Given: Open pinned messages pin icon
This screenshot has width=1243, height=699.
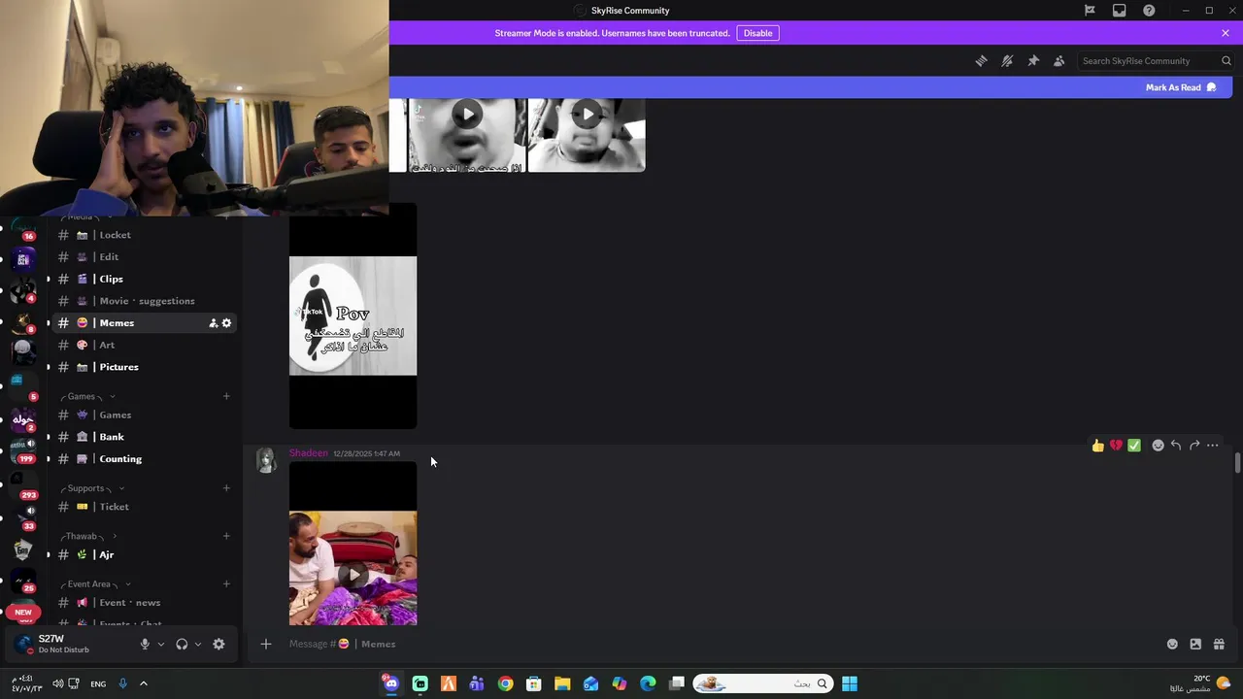Looking at the screenshot, I should pyautogui.click(x=1033, y=60).
